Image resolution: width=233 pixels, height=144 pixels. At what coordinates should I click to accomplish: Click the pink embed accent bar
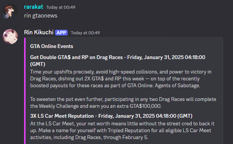(25, 91)
